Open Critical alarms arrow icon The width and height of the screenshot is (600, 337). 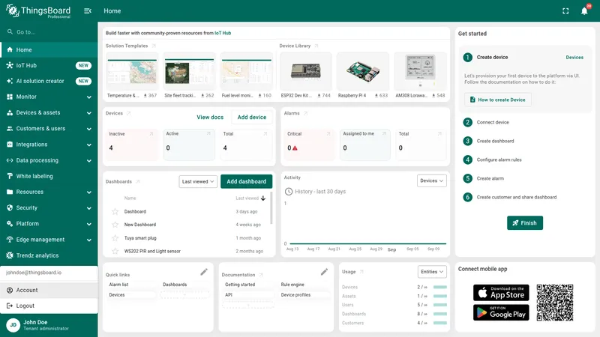[328, 134]
